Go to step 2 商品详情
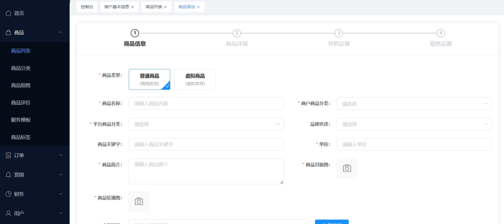The width and height of the screenshot is (504, 224). coord(237,33)
